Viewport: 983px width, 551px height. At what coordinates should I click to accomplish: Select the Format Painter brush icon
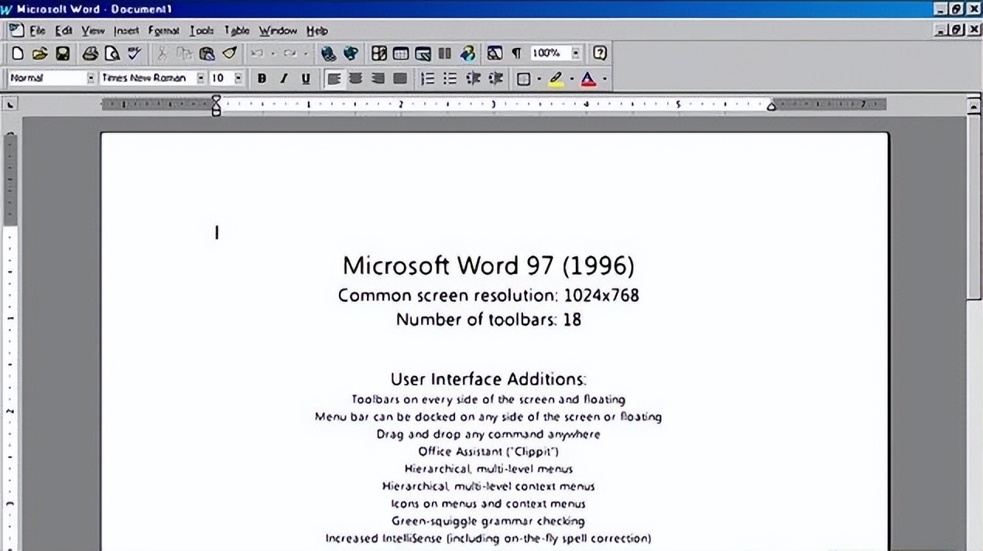(x=229, y=54)
